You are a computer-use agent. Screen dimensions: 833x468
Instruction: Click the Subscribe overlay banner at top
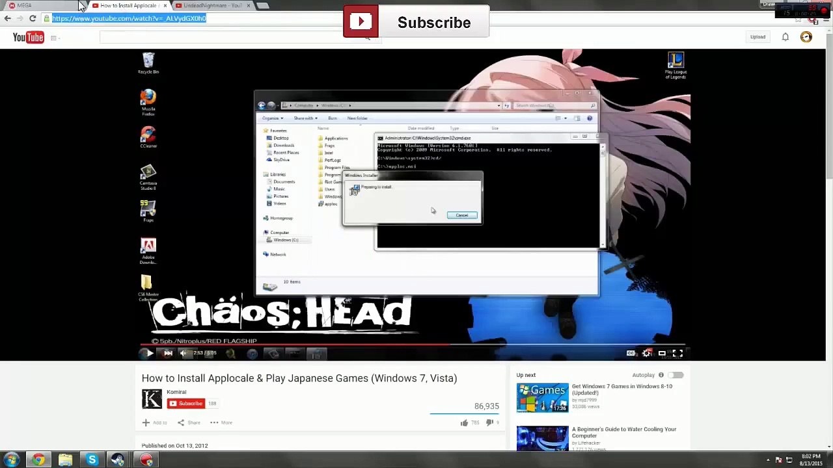[x=416, y=22]
